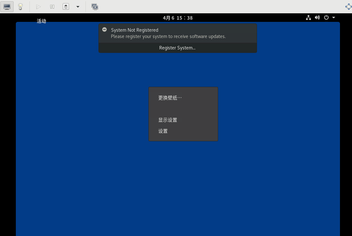Open 设置 from the context menu
The height and width of the screenshot is (236, 352).
tap(163, 131)
